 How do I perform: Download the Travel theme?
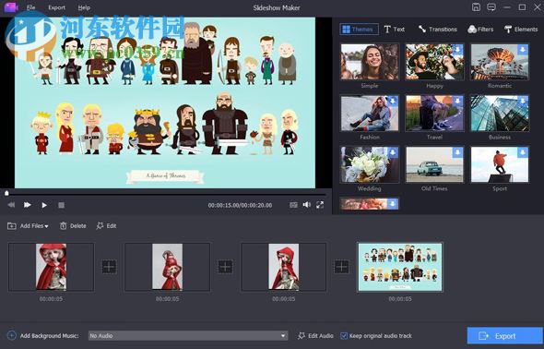pyautogui.click(x=457, y=101)
